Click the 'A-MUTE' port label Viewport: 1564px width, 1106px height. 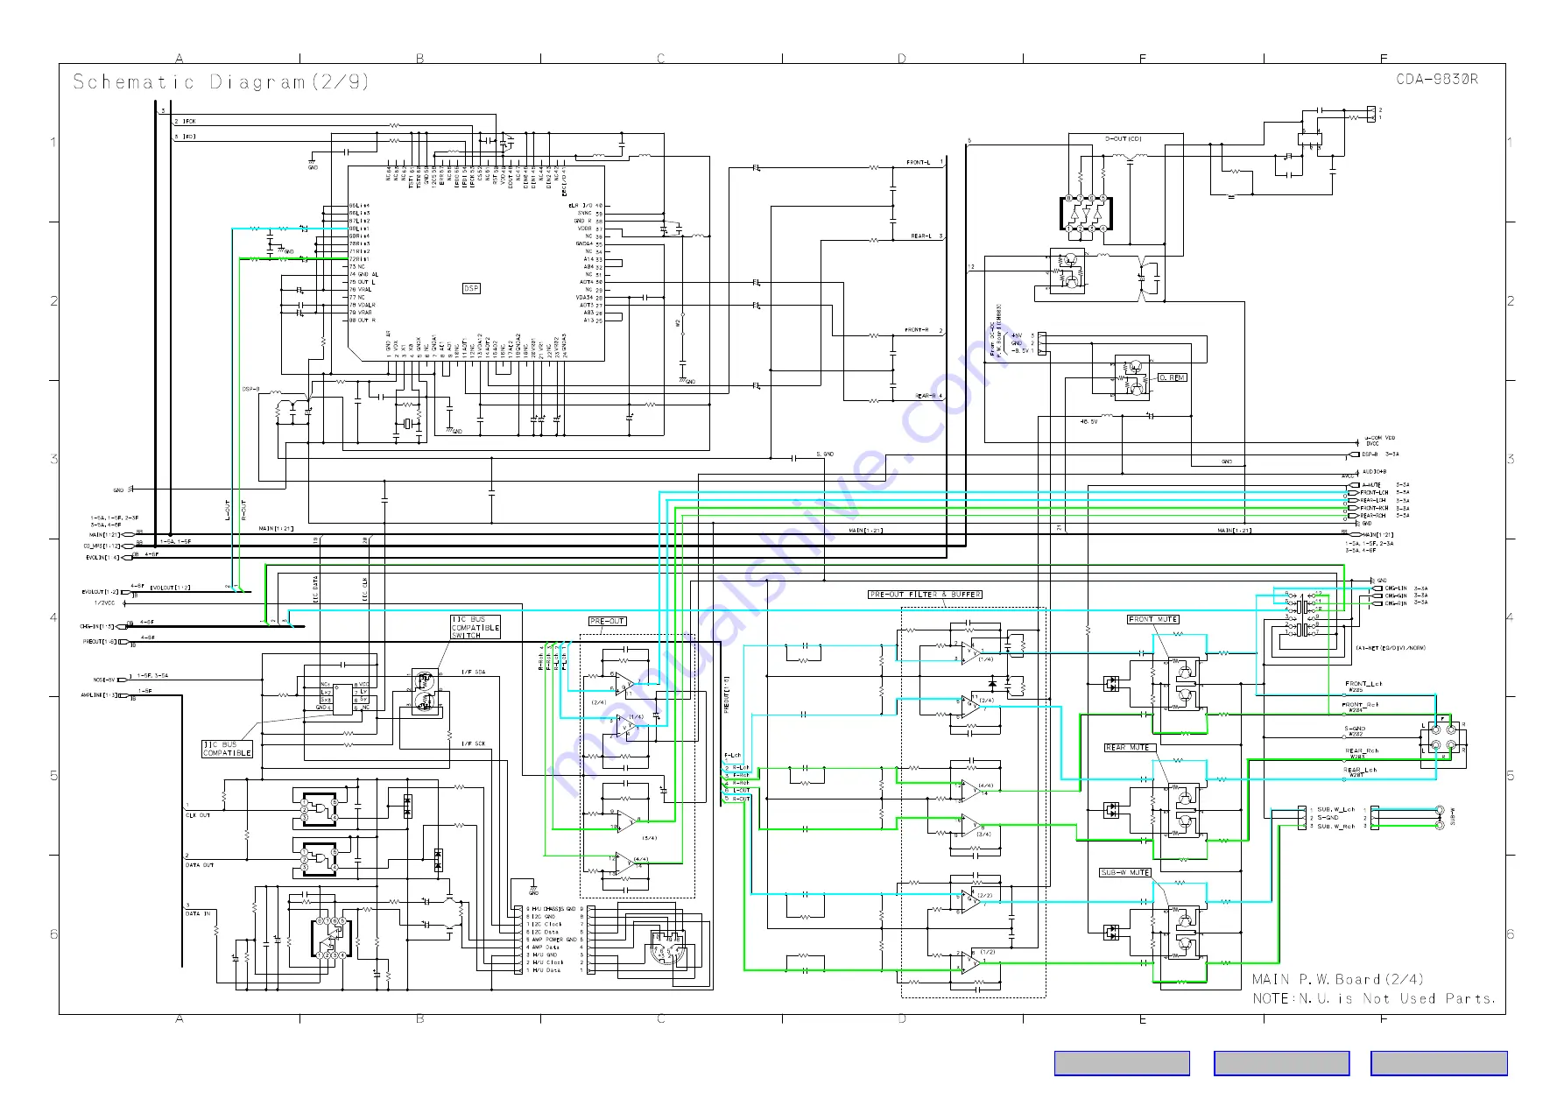1371,485
